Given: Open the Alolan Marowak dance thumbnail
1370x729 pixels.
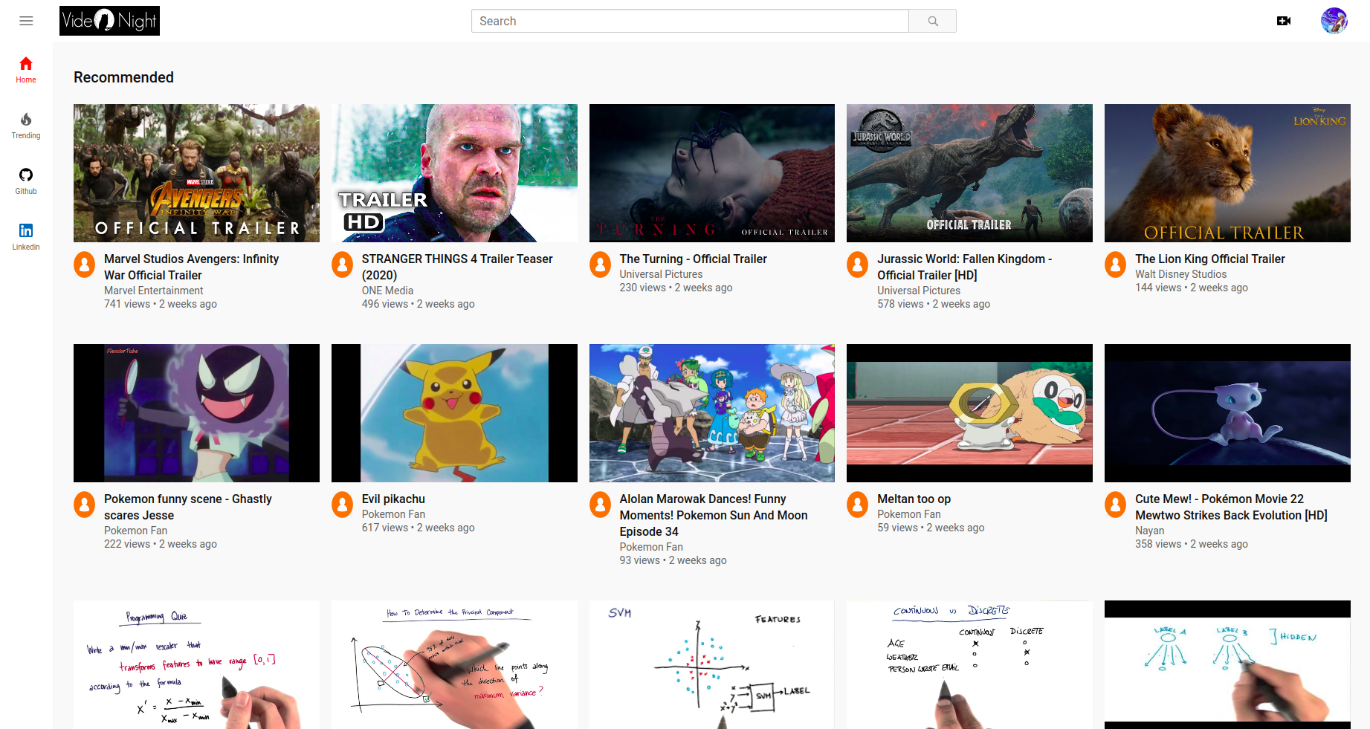Looking at the screenshot, I should 712,413.
